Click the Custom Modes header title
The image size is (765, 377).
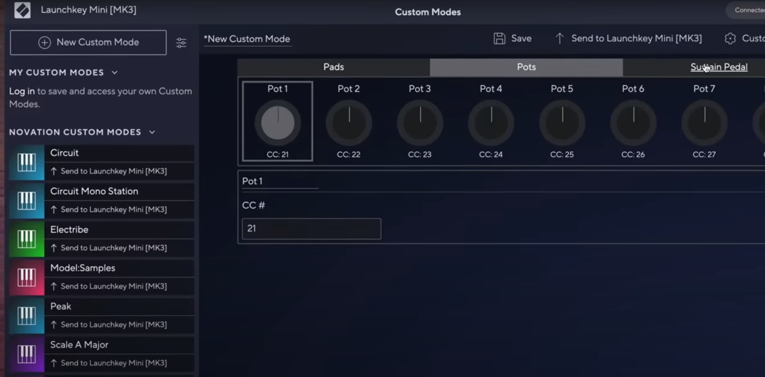click(428, 12)
